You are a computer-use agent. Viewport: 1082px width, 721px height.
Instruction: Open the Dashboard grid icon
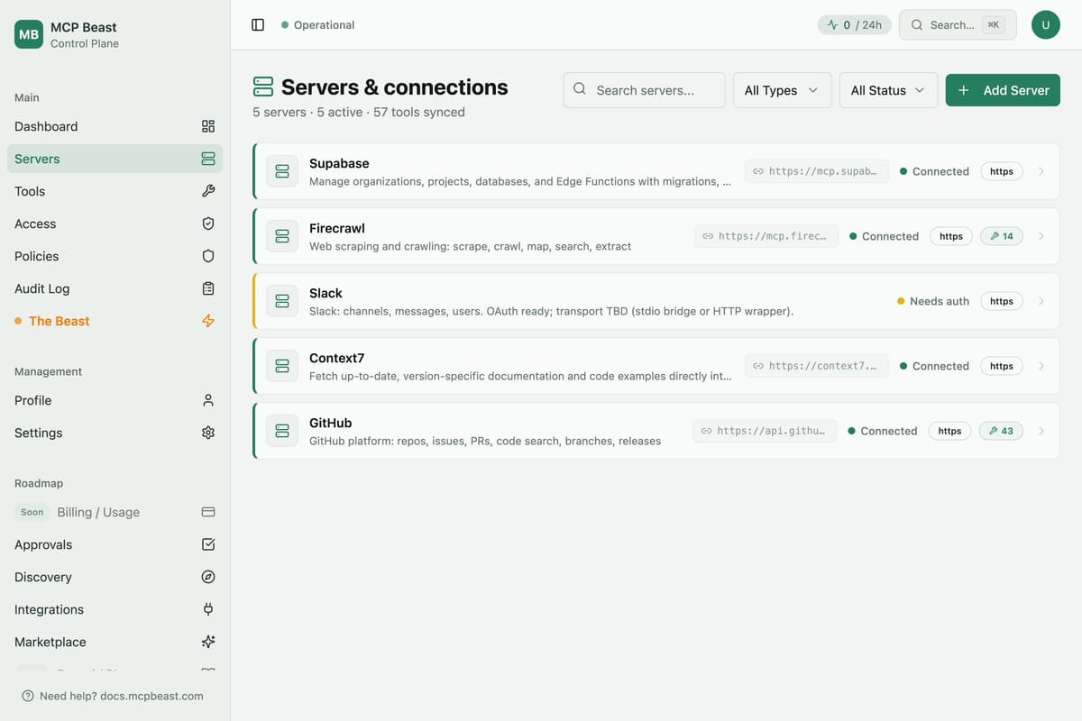208,126
